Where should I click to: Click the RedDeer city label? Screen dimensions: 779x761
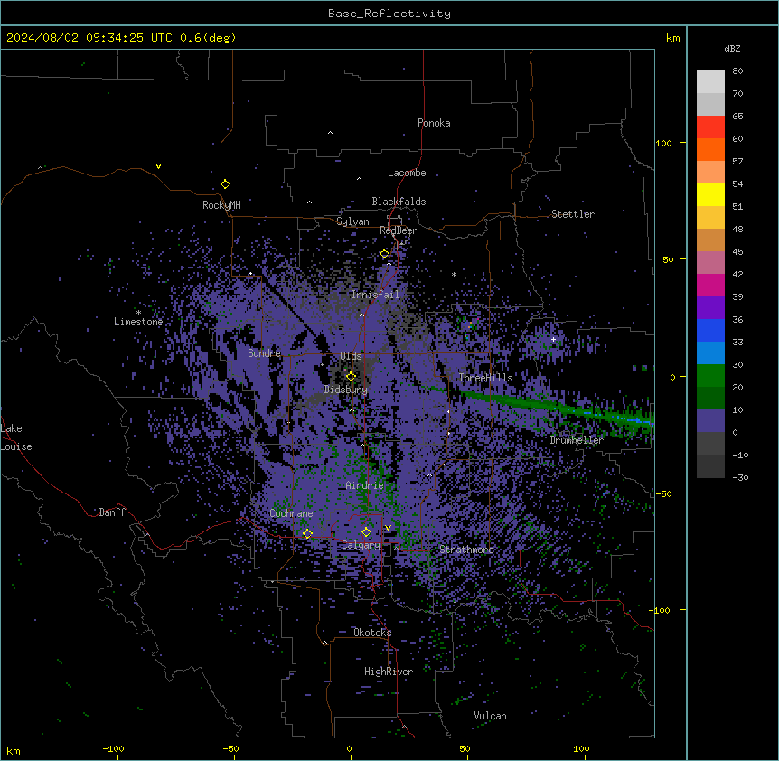(399, 230)
